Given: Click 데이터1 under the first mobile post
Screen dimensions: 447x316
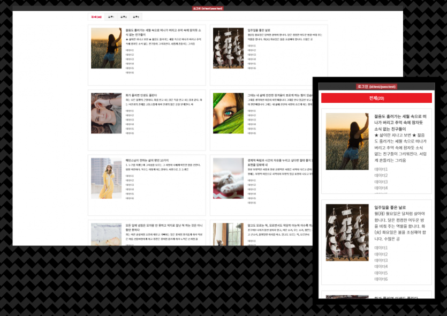Looking at the screenshot, I should click(x=381, y=170).
